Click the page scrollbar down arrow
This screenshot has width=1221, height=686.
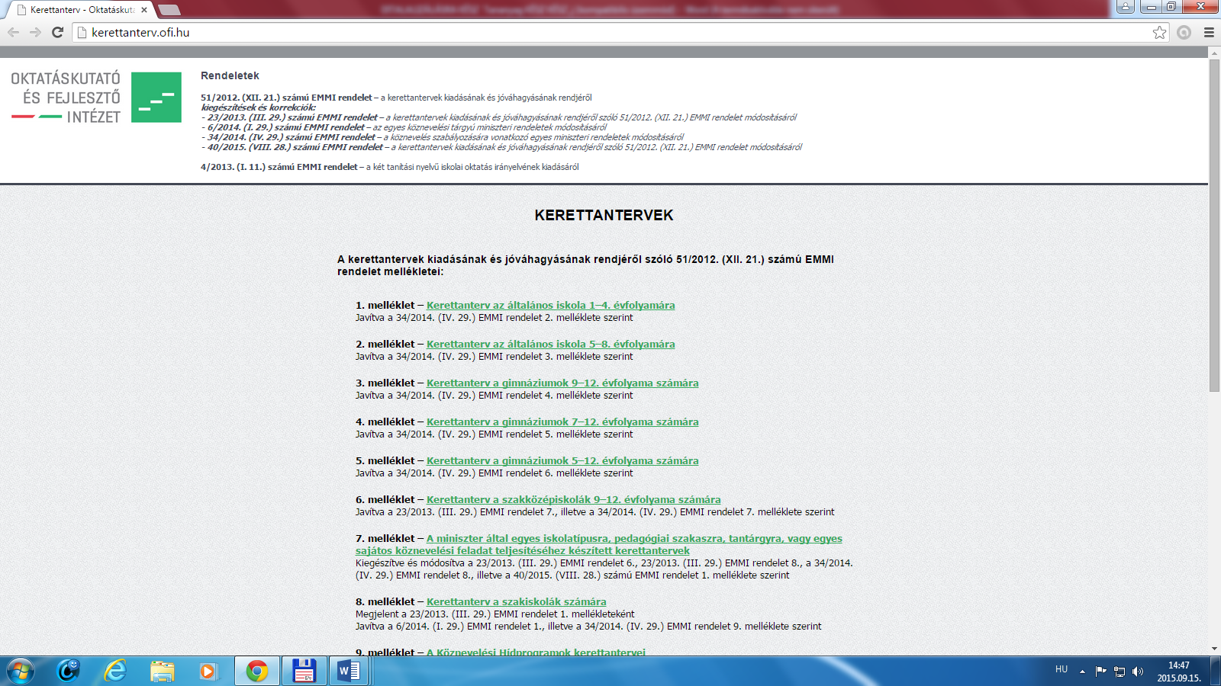1214,649
